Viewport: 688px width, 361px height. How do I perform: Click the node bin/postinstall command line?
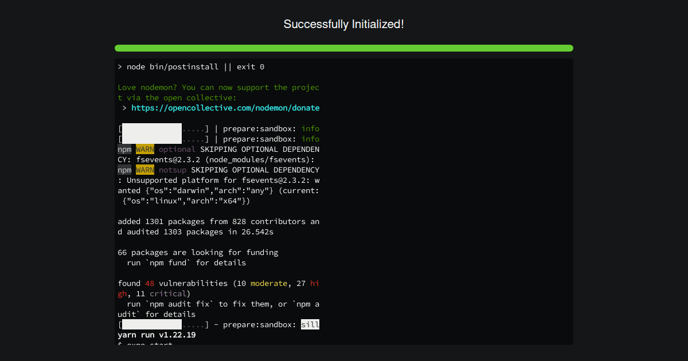(190, 66)
